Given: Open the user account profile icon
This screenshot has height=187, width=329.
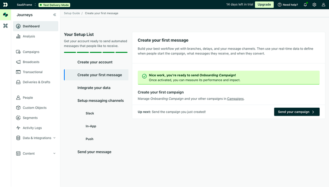Looking at the screenshot, I should pos(323,4).
